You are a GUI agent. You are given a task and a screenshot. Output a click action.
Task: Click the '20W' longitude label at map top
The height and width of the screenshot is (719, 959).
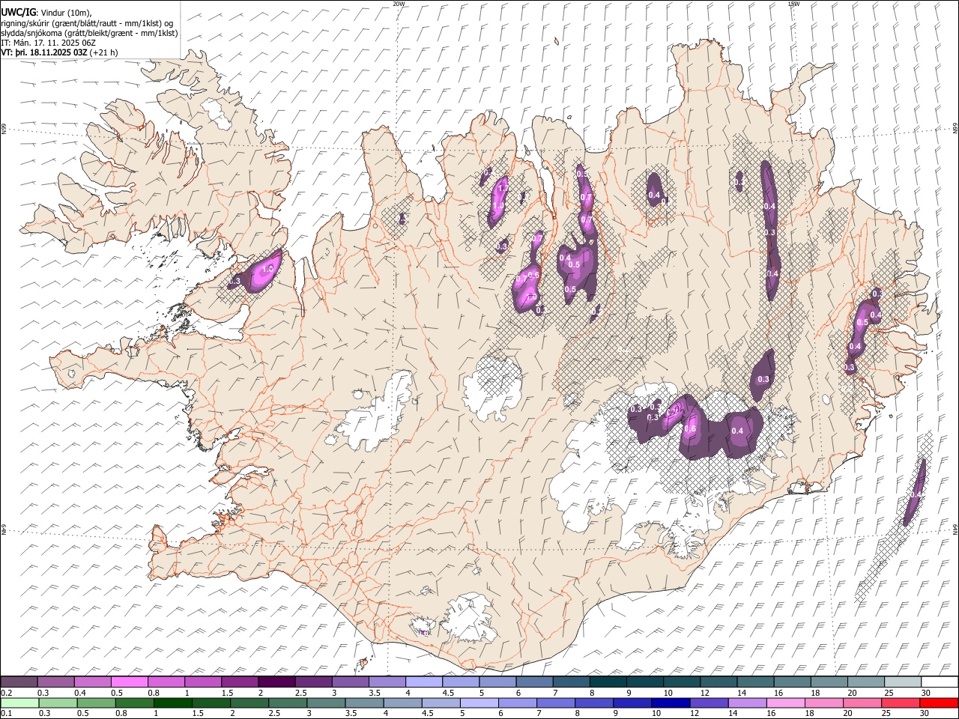[x=399, y=4]
